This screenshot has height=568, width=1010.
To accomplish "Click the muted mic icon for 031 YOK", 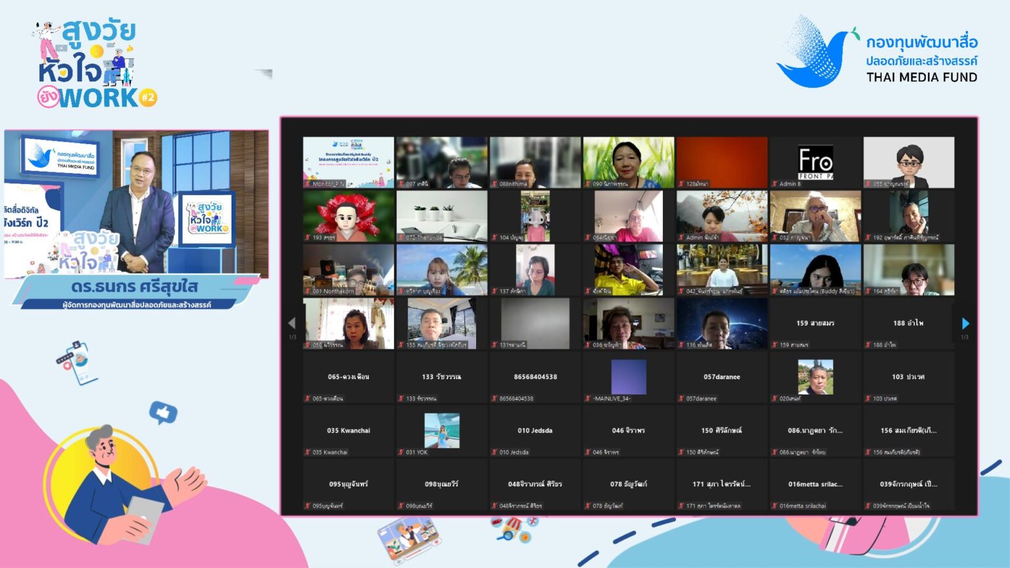I will (400, 452).
